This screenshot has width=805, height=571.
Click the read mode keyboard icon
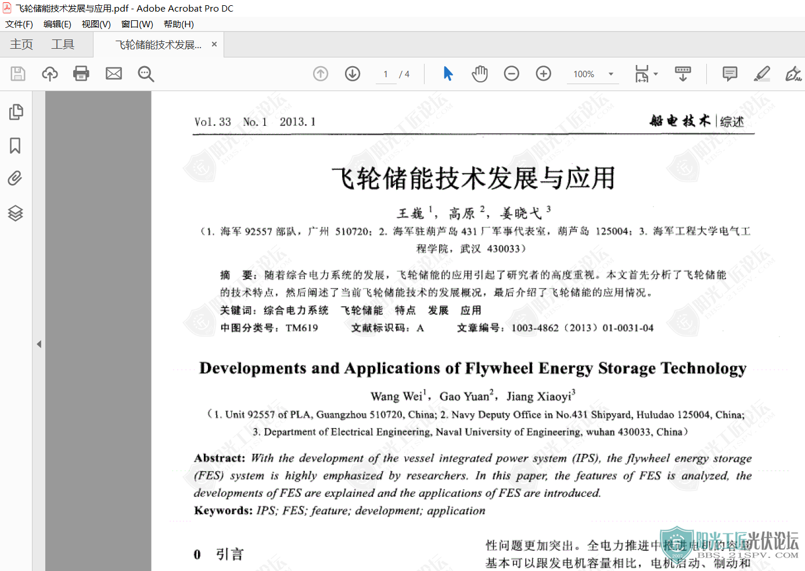pos(683,74)
